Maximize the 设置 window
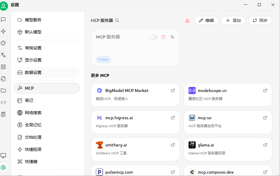Viewport: 280px width, 176px height. [x=259, y=5]
